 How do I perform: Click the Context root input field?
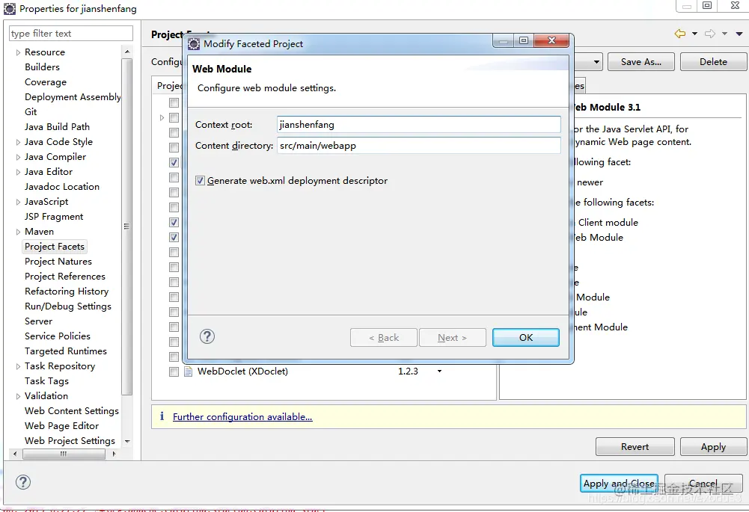click(x=418, y=125)
